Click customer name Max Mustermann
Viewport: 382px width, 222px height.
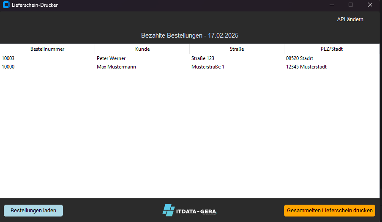tap(116, 67)
